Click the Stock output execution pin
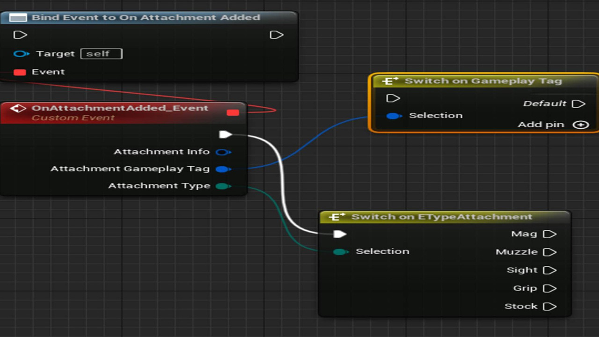The width and height of the screenshot is (599, 337). [x=549, y=307]
